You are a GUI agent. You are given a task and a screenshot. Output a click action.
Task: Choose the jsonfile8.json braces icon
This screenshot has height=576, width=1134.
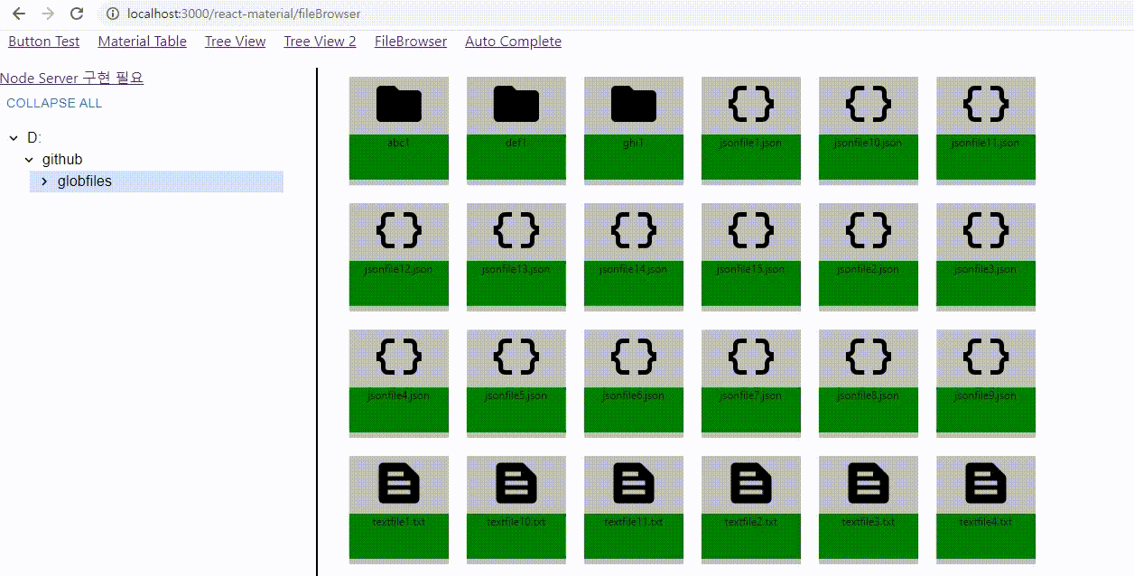pos(869,357)
